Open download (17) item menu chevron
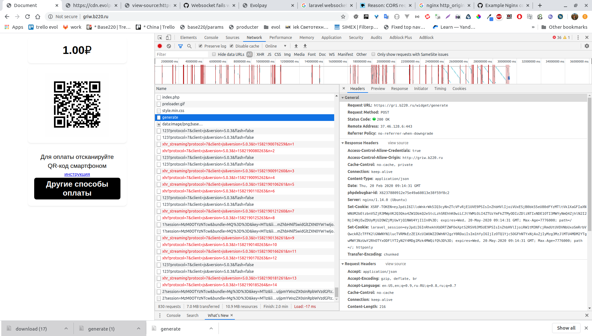592x336 pixels. [x=66, y=328]
